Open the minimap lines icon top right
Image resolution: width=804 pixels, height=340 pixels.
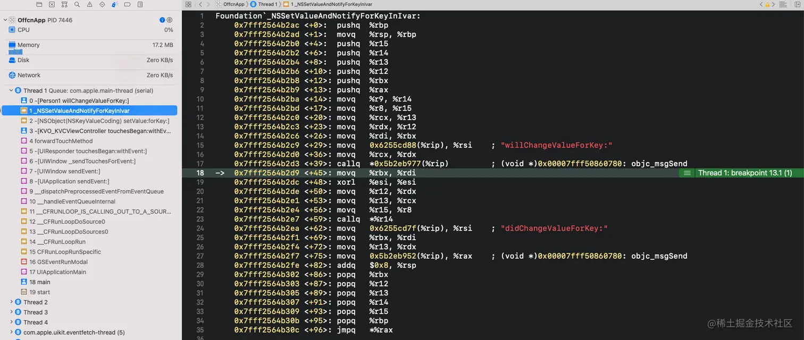tap(783, 4)
